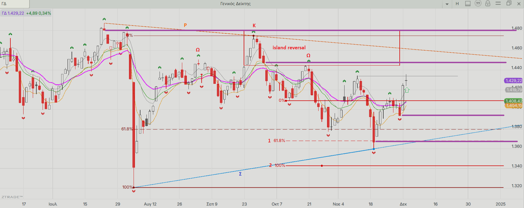Image resolution: width=524 pixels, height=208 pixels.
Task: Click the '2 100%' Fibonacci label
Action: pos(277,166)
